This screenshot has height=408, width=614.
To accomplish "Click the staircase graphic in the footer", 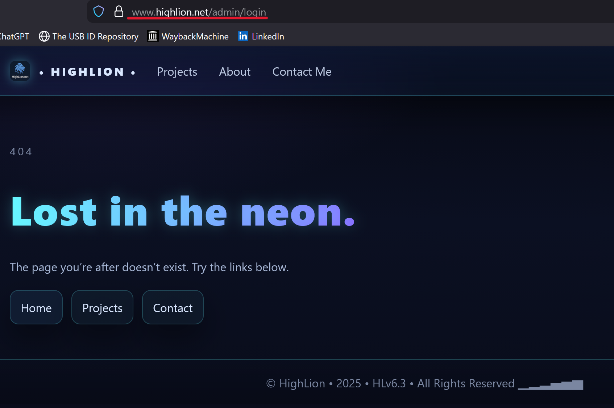I will tap(551, 385).
